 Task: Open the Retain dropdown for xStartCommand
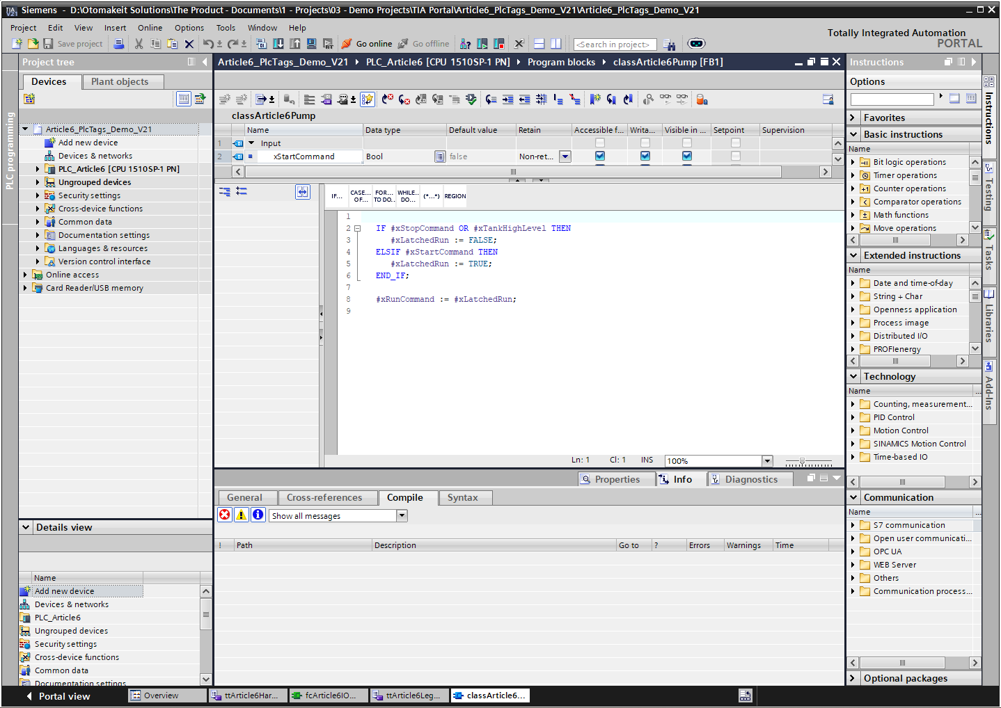(565, 156)
